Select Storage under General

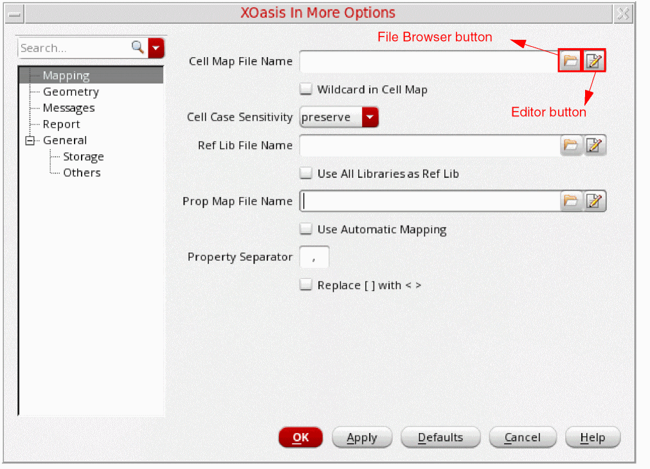point(84,157)
